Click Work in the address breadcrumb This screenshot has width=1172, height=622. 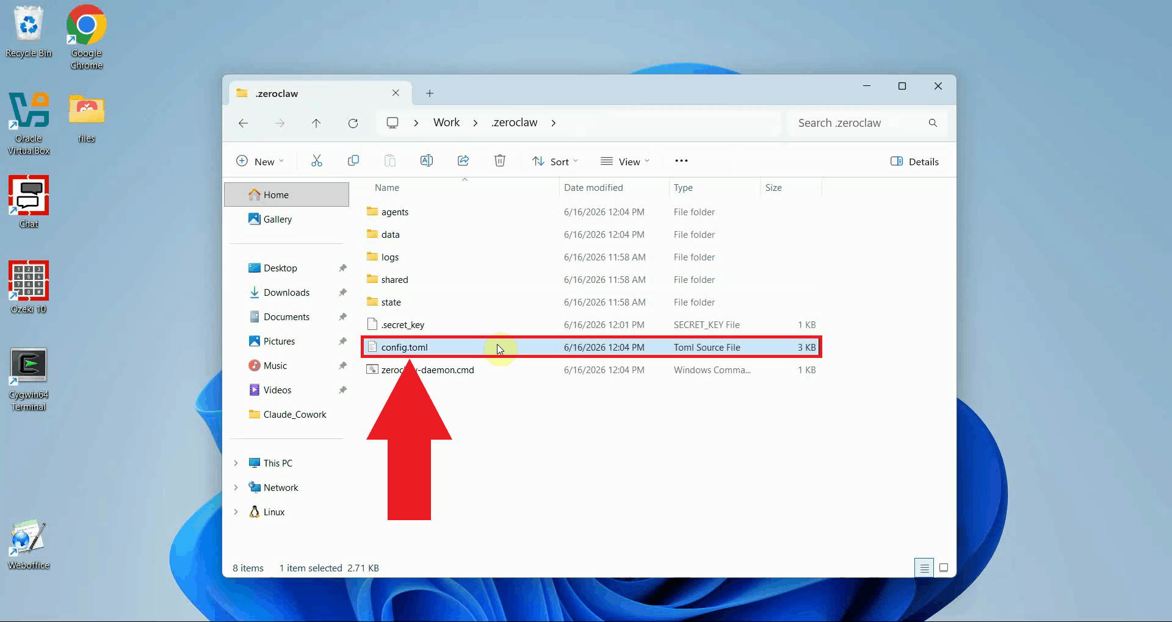point(446,123)
